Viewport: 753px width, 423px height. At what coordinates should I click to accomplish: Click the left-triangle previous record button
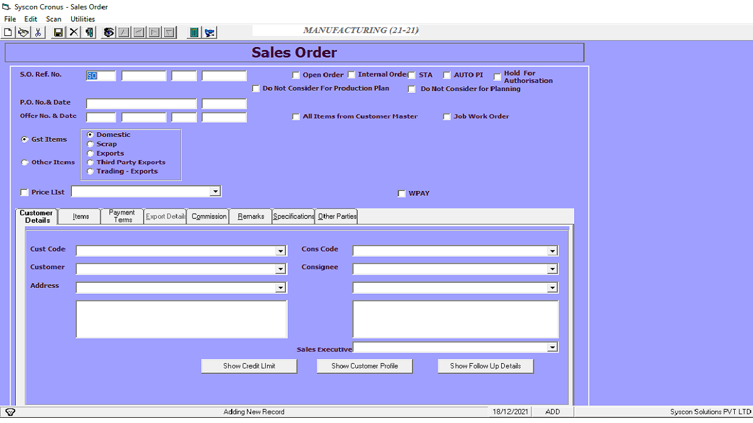pyautogui.click(x=139, y=32)
